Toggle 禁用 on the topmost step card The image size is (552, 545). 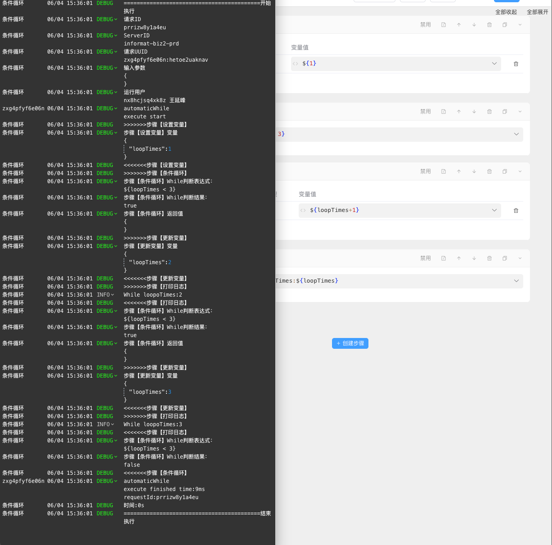pyautogui.click(x=425, y=25)
